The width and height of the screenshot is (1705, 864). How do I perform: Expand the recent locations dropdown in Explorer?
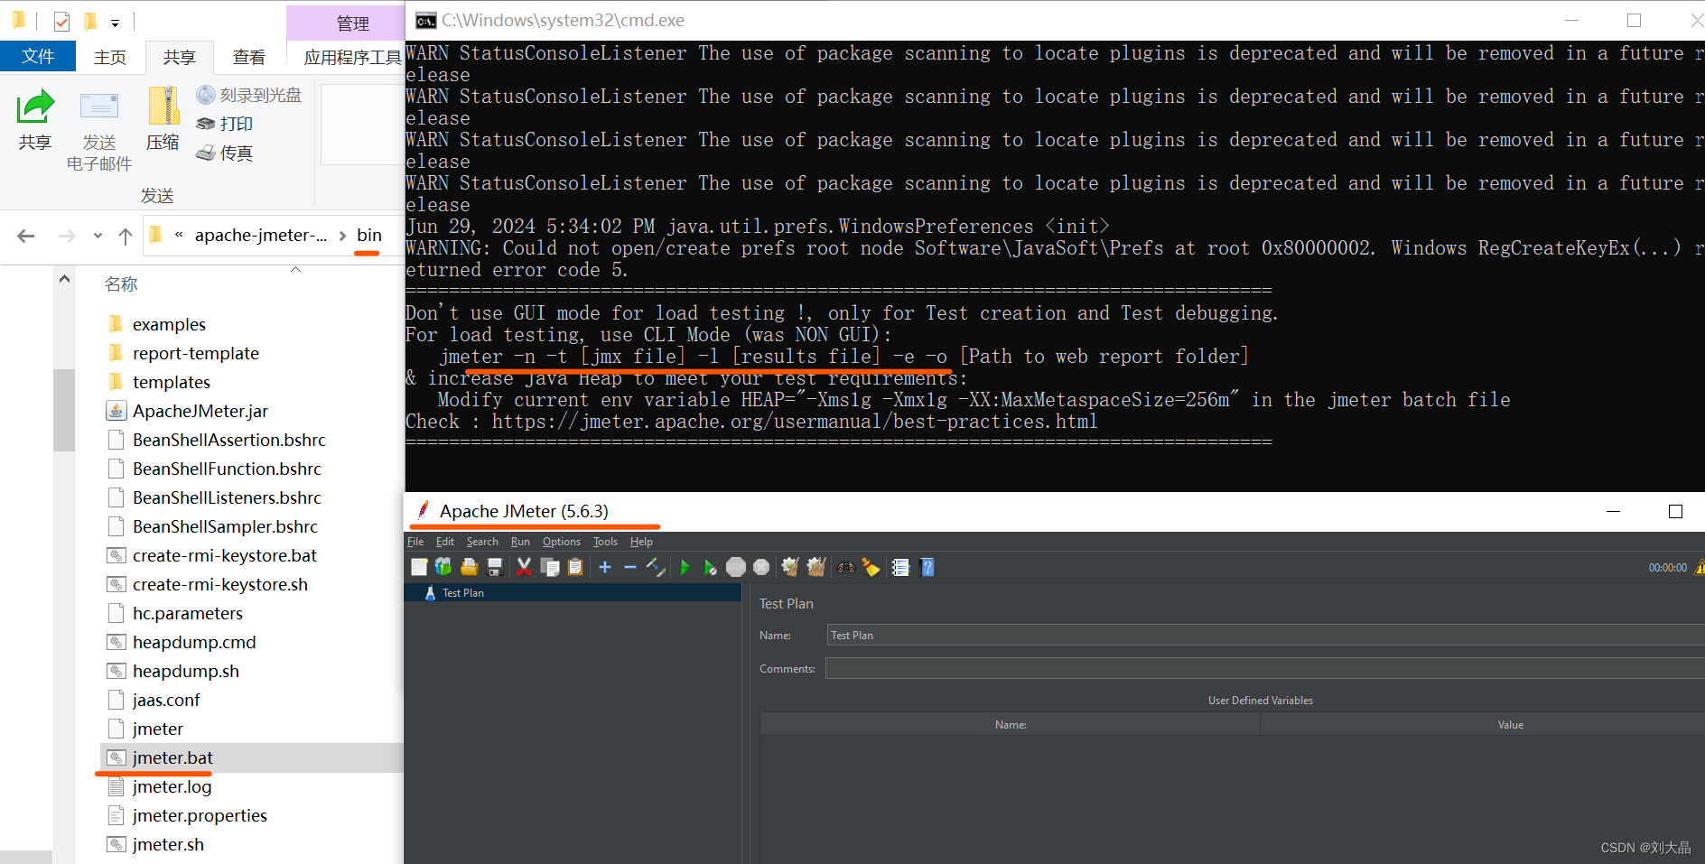pos(98,236)
